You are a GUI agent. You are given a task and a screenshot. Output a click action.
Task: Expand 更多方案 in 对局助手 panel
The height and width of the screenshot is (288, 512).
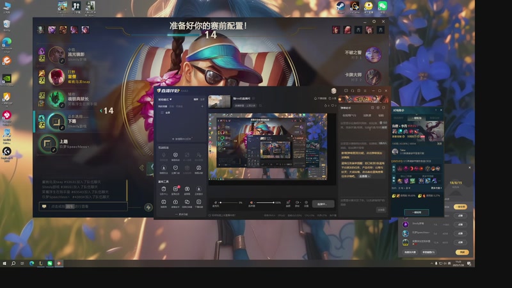pyautogui.click(x=436, y=188)
